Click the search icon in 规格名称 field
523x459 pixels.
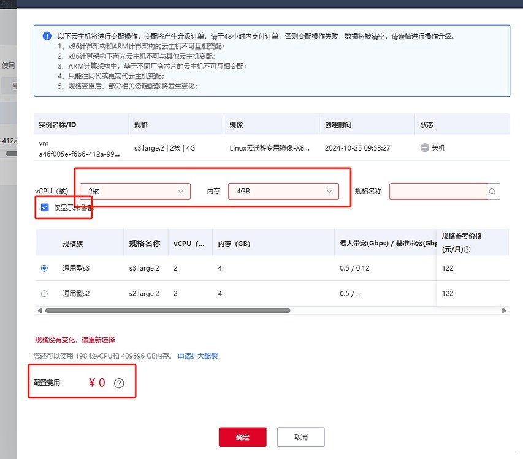click(x=492, y=191)
